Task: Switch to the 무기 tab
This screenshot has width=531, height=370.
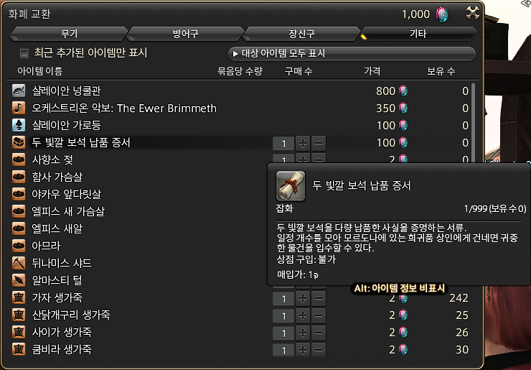Action: (x=69, y=34)
